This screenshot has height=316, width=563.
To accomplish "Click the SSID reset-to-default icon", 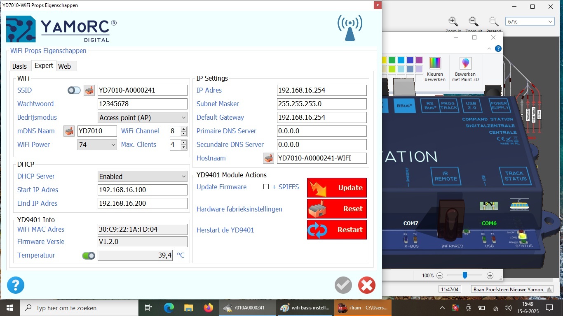I will (x=89, y=90).
